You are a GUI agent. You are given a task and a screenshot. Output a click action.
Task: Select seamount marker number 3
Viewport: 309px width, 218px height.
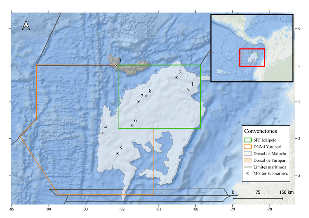(116, 66)
